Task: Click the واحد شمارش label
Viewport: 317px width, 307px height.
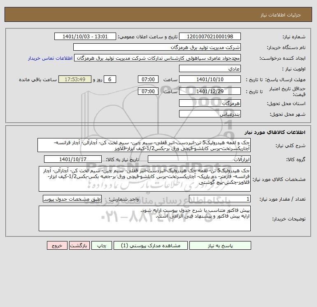Action: (x=124, y=199)
